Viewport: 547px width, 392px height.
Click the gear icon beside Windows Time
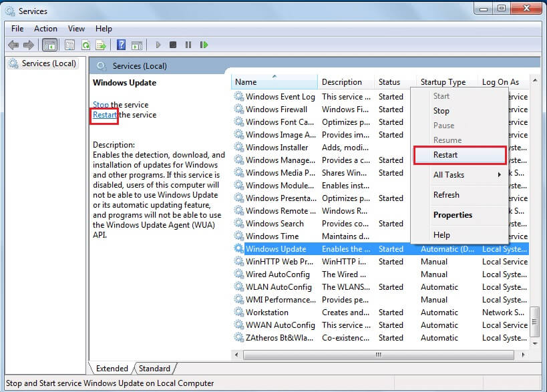tap(239, 236)
